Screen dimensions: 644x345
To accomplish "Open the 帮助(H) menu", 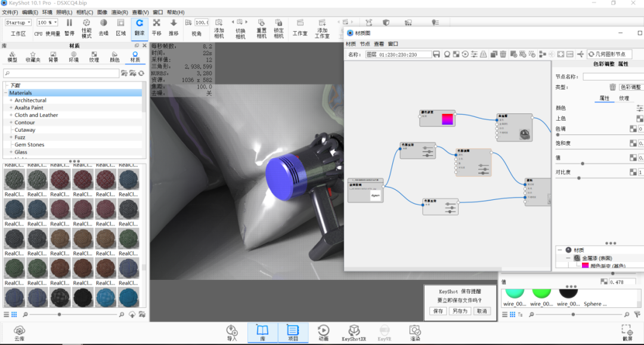I will pyautogui.click(x=175, y=13).
